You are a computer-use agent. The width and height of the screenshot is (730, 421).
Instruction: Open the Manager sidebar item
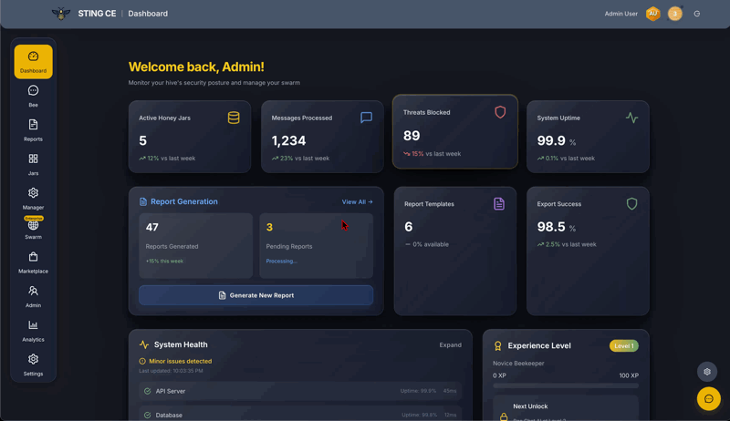pyautogui.click(x=33, y=198)
